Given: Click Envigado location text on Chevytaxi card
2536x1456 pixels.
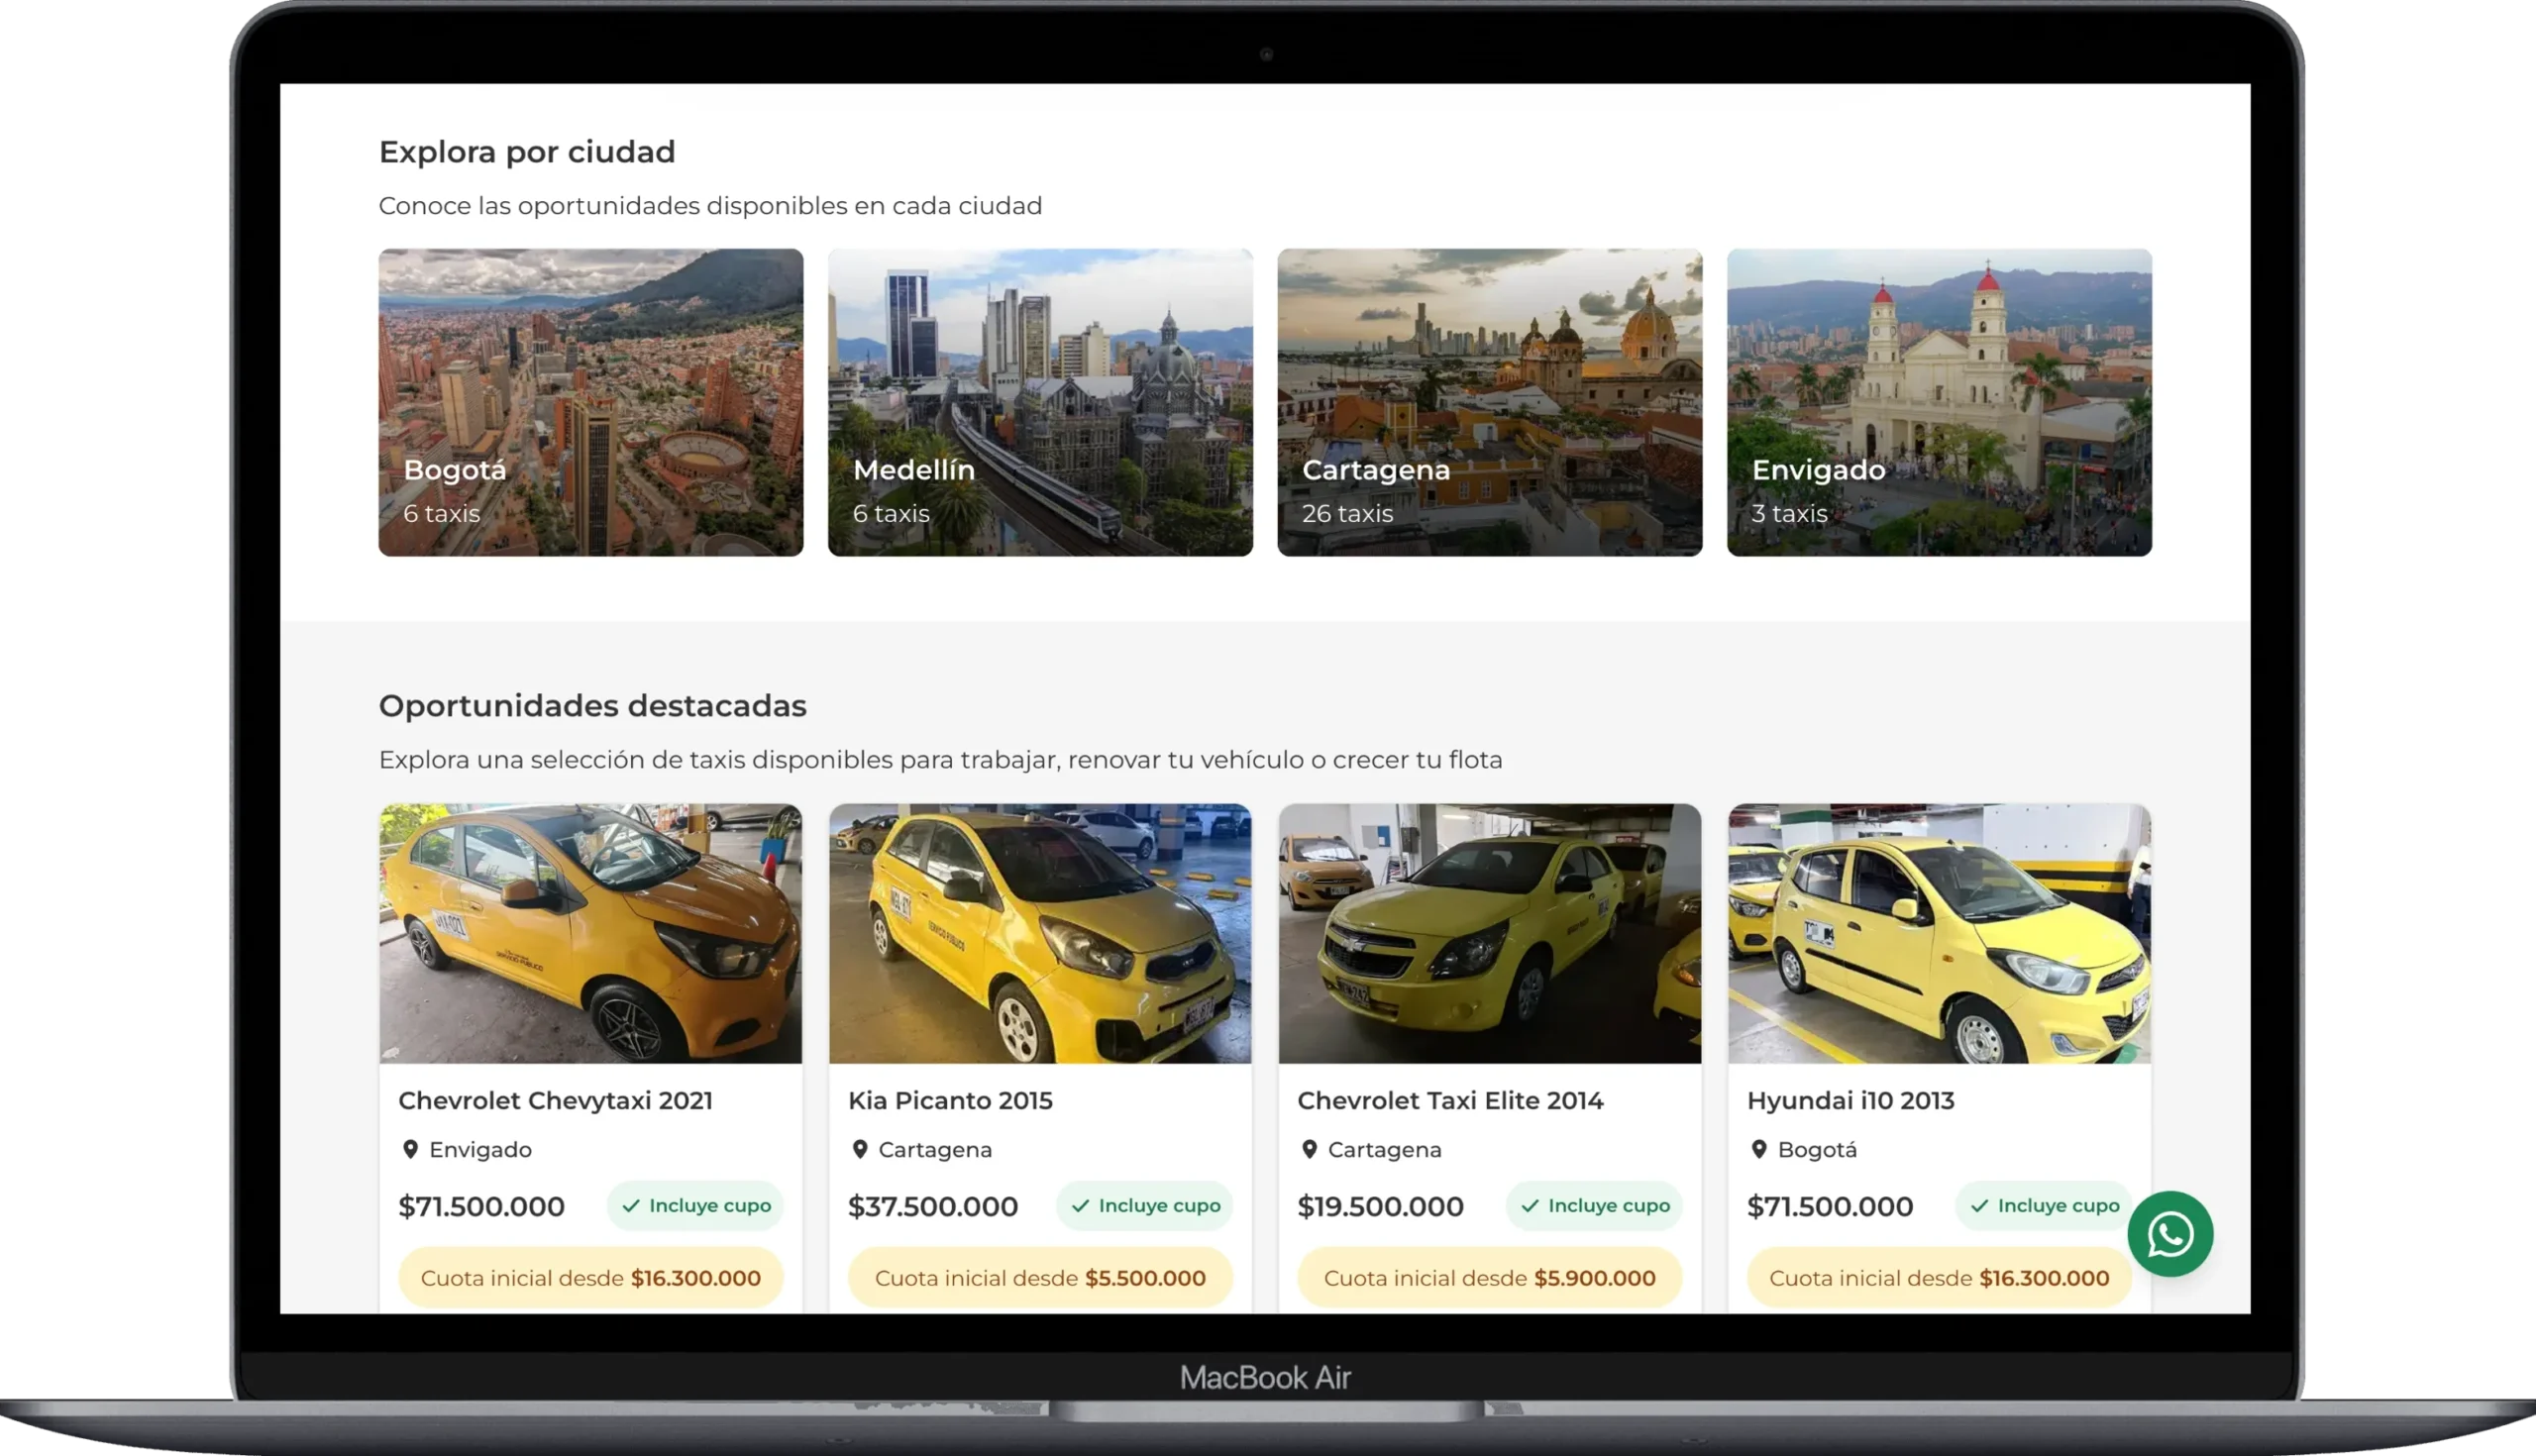Looking at the screenshot, I should (x=481, y=1150).
